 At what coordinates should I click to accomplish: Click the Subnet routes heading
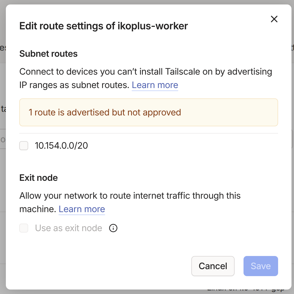coord(49,53)
